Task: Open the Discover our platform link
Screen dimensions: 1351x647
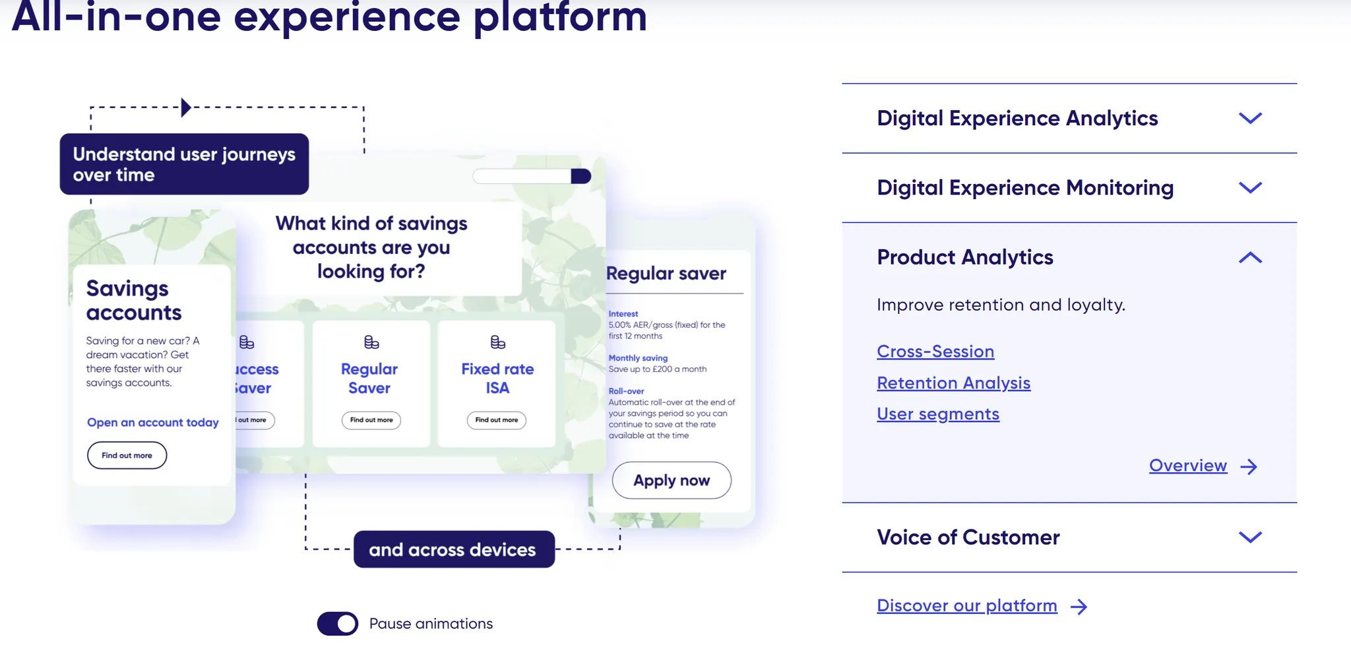Action: [966, 605]
